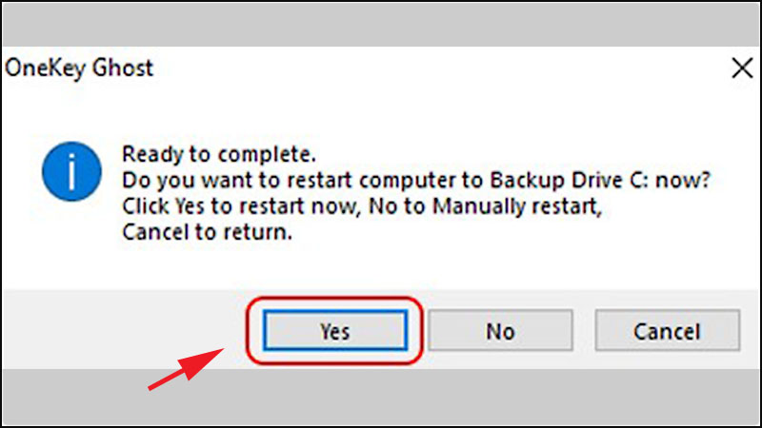Click the red arrow pointing at Yes
Viewport: 762px width, 428px height.
186,368
